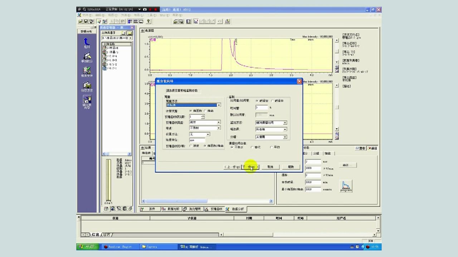Click the horizontal scrollbar in the data manager list
This screenshot has width=458, height=257.
tap(117, 154)
